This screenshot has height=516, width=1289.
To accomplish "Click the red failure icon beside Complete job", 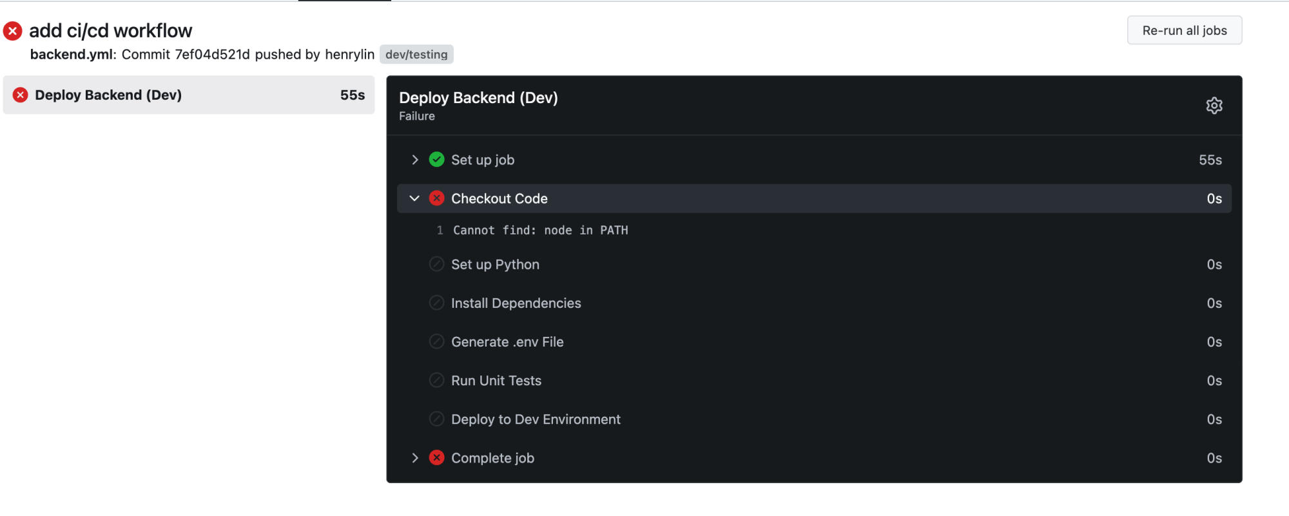I will (x=436, y=458).
